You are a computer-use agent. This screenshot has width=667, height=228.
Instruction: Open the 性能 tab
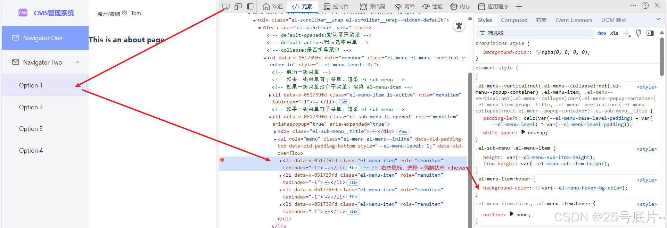pos(433,7)
